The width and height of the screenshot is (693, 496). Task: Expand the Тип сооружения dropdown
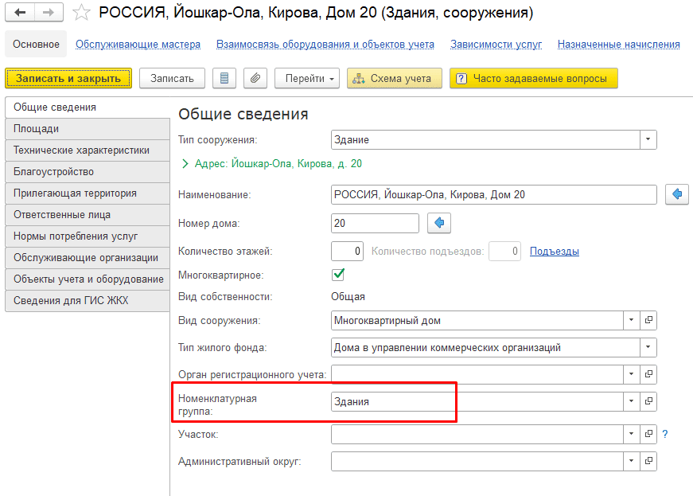click(x=648, y=139)
